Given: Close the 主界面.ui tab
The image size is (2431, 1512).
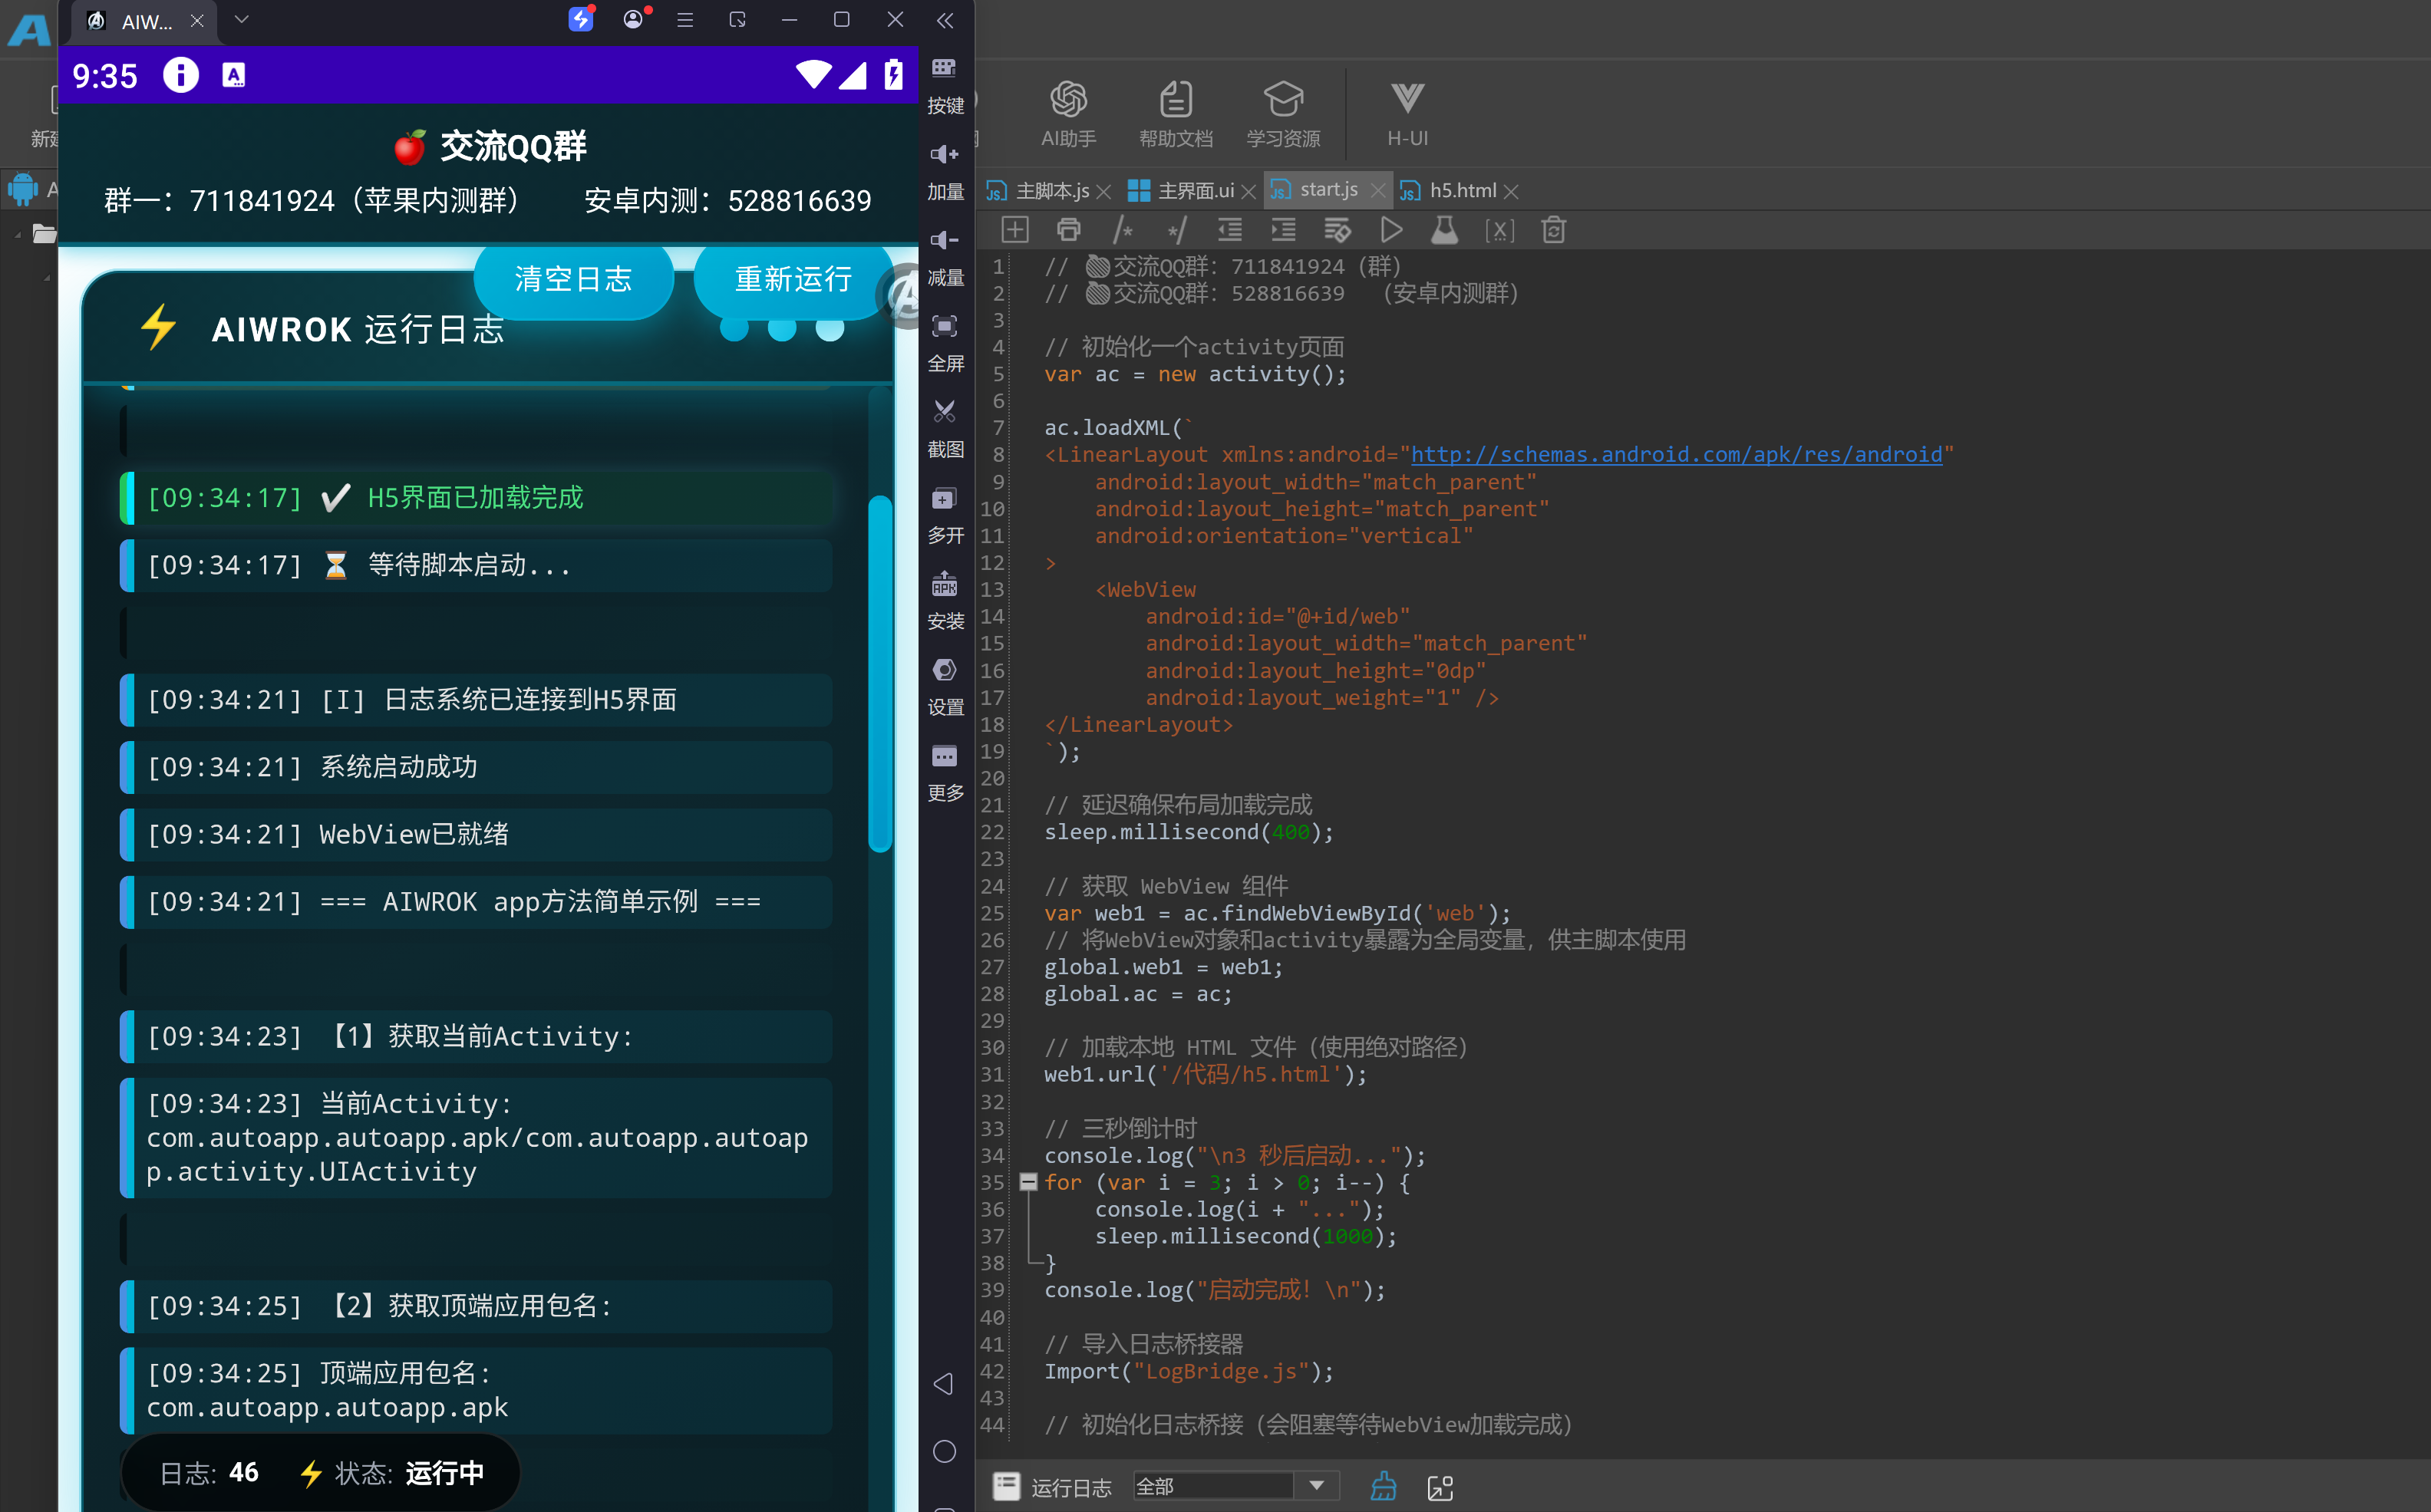Looking at the screenshot, I should [1248, 191].
